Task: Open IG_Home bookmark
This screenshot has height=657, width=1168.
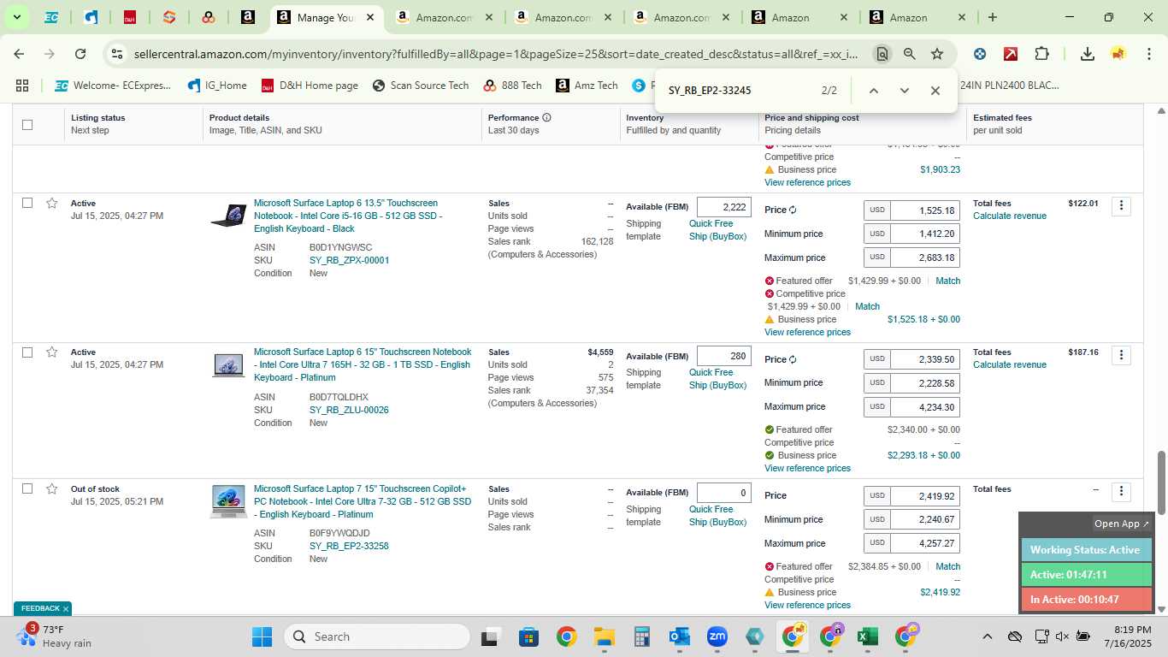Action: (x=217, y=86)
